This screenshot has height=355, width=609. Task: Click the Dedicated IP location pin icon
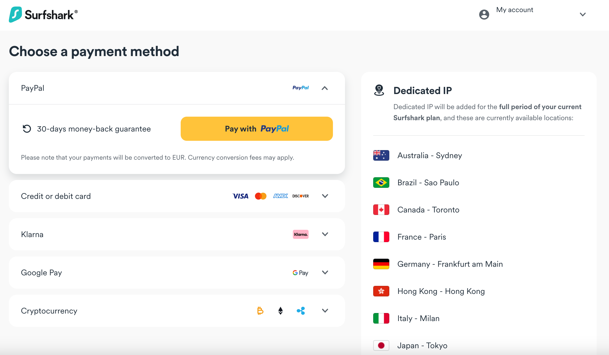click(x=379, y=90)
